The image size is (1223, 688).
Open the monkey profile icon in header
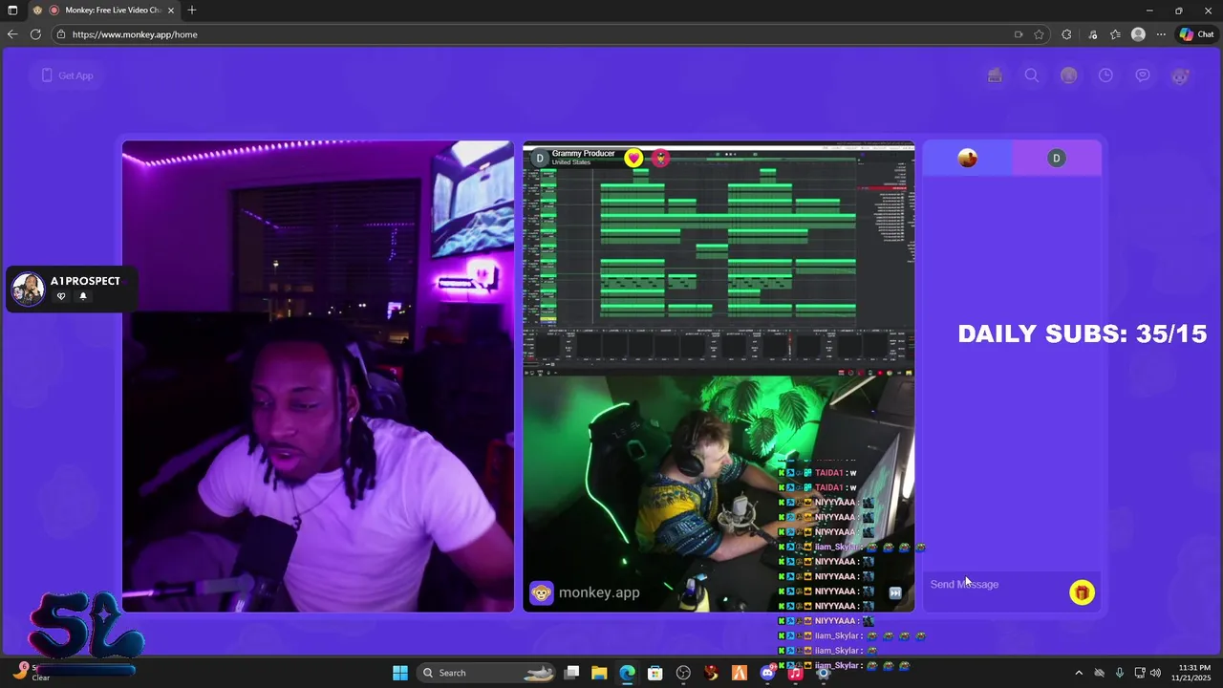[x=1180, y=75]
